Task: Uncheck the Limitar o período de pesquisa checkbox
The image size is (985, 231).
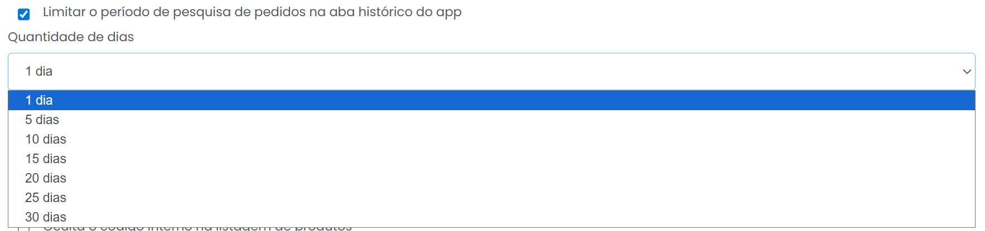Action: coord(23,14)
